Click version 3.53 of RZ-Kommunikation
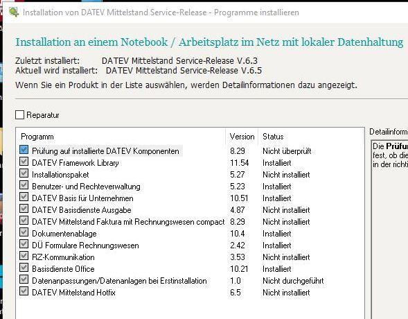 tap(238, 257)
